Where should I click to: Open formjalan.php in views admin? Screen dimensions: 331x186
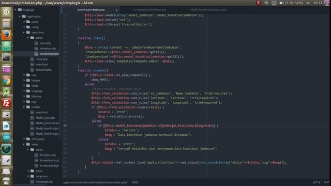(48, 155)
